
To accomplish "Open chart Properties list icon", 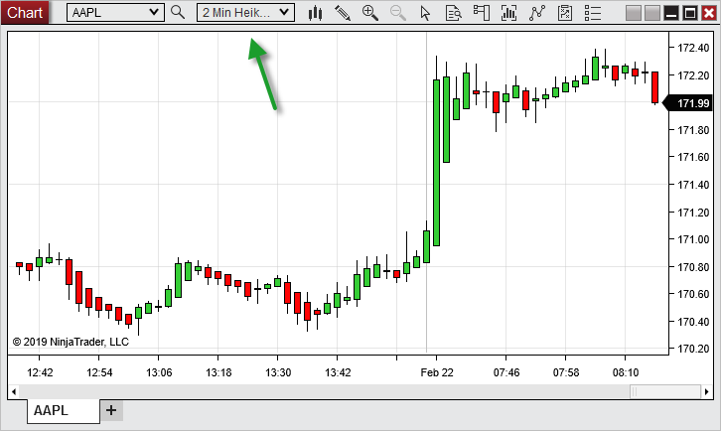I will click(592, 13).
